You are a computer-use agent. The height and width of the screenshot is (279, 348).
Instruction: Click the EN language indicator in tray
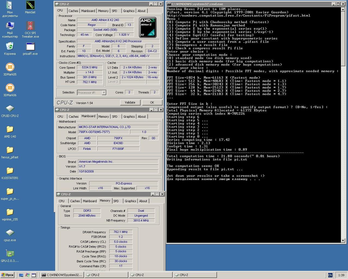(330, 275)
